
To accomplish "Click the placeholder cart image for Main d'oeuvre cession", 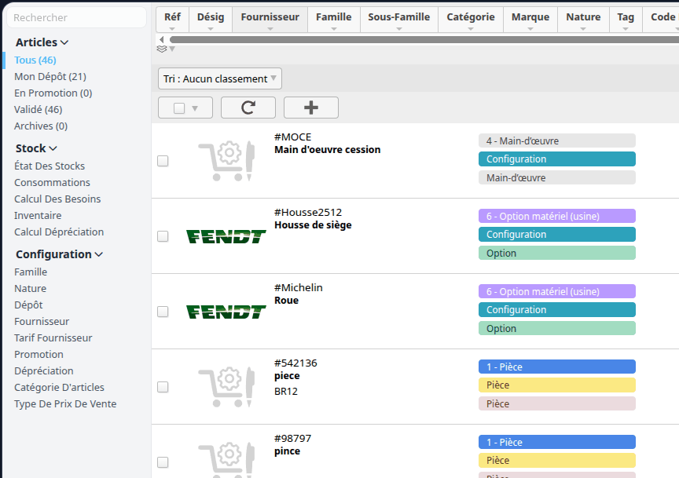I will (226, 161).
